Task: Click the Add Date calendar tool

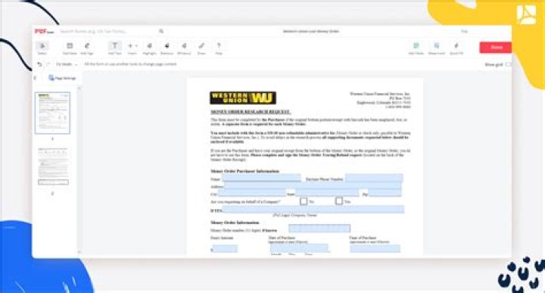Action: coord(70,48)
